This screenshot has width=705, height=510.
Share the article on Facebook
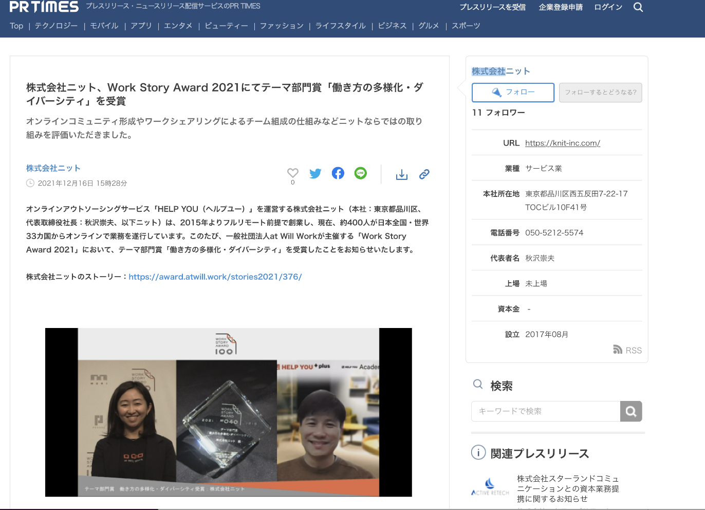(338, 173)
